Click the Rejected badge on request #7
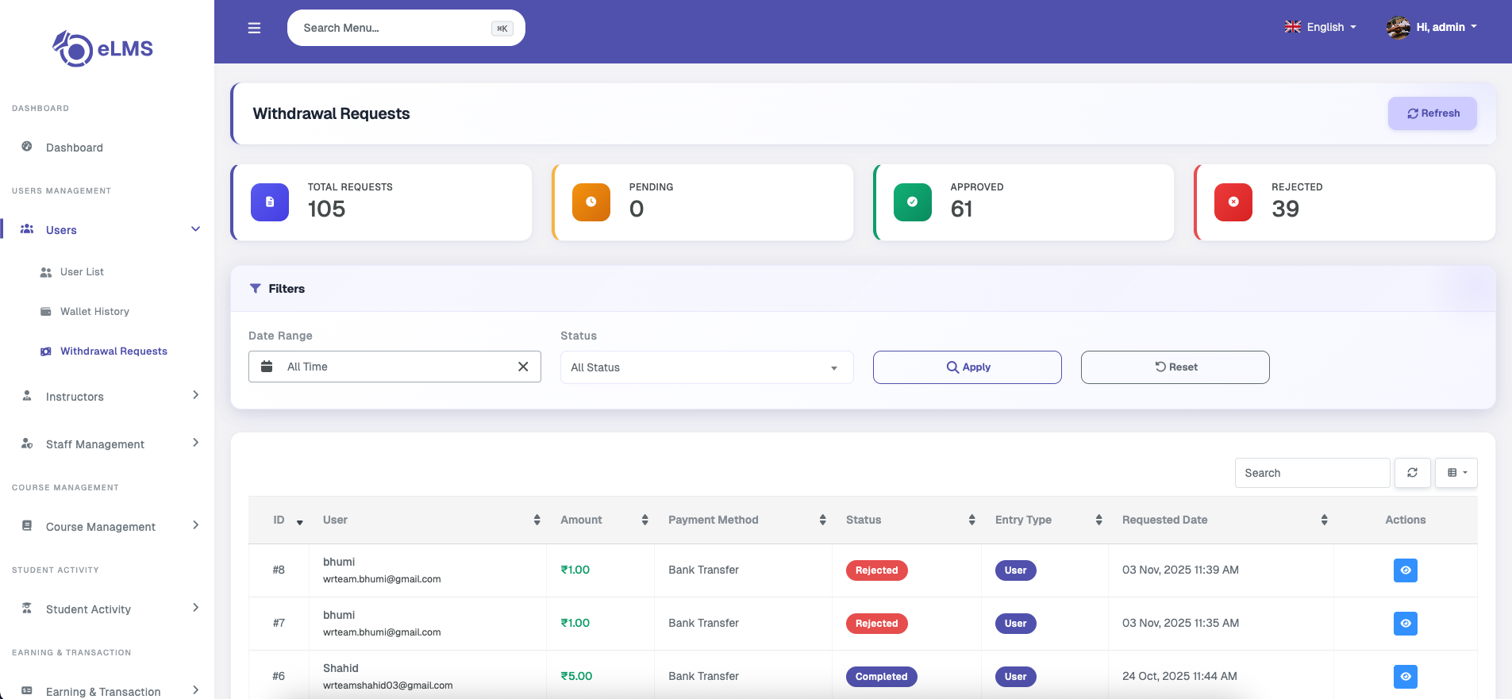This screenshot has height=699, width=1512. 877,624
